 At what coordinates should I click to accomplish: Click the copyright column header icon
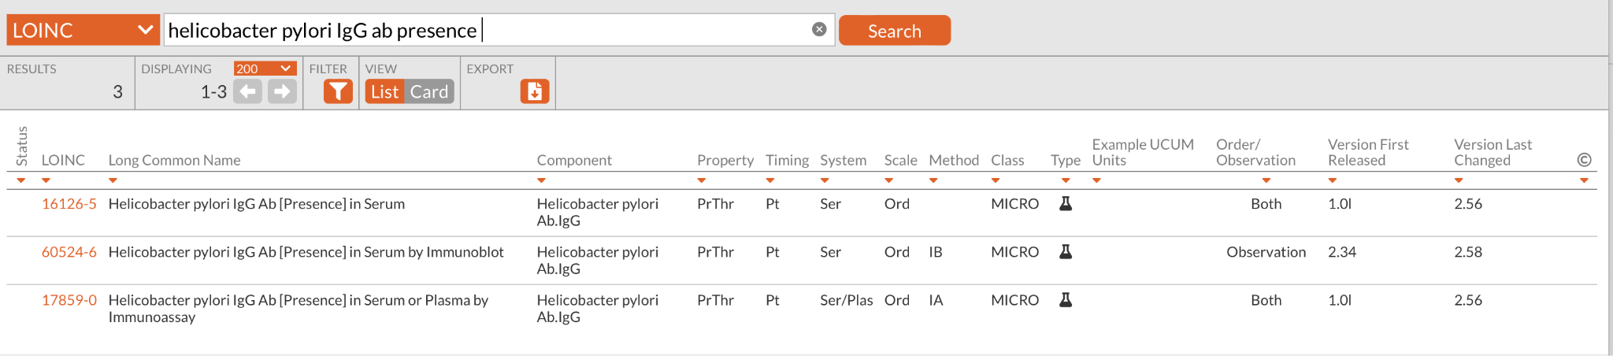pos(1585,160)
